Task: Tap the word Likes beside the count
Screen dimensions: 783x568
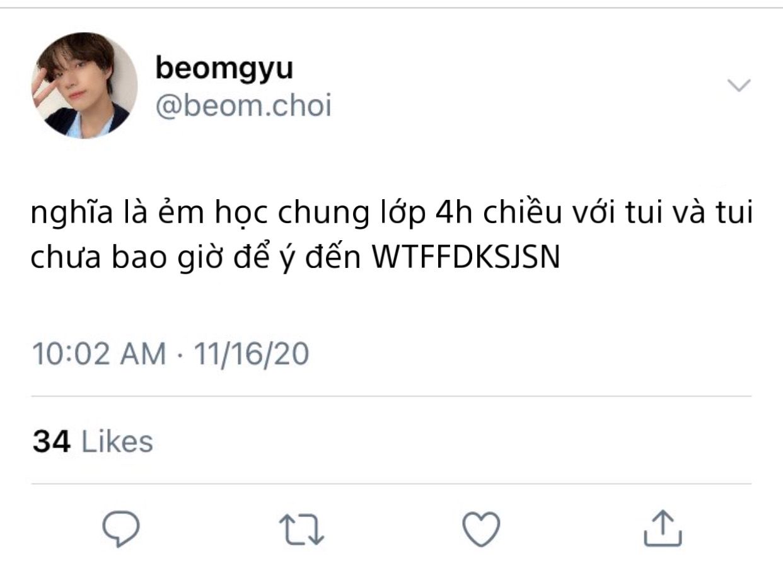Action: coord(118,441)
